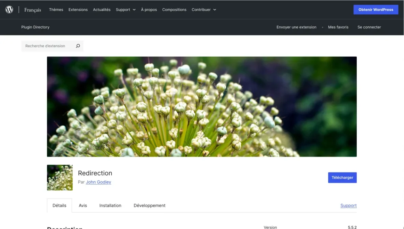The width and height of the screenshot is (404, 229).
Task: Visit the À propos page
Action: (x=149, y=9)
